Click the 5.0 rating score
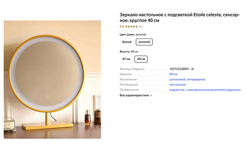Image resolution: width=247 pixels, height=157 pixels. pyautogui.click(x=122, y=26)
